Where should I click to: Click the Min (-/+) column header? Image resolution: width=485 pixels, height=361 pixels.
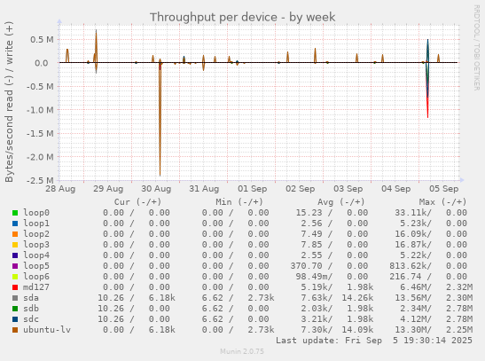point(239,202)
